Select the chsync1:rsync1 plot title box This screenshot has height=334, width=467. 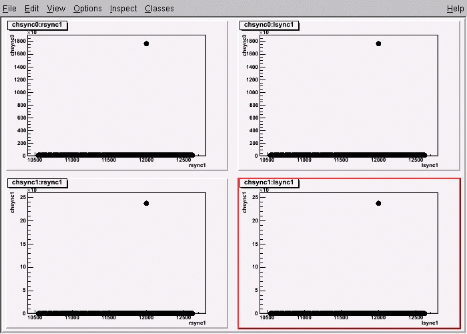pyautogui.click(x=37, y=182)
